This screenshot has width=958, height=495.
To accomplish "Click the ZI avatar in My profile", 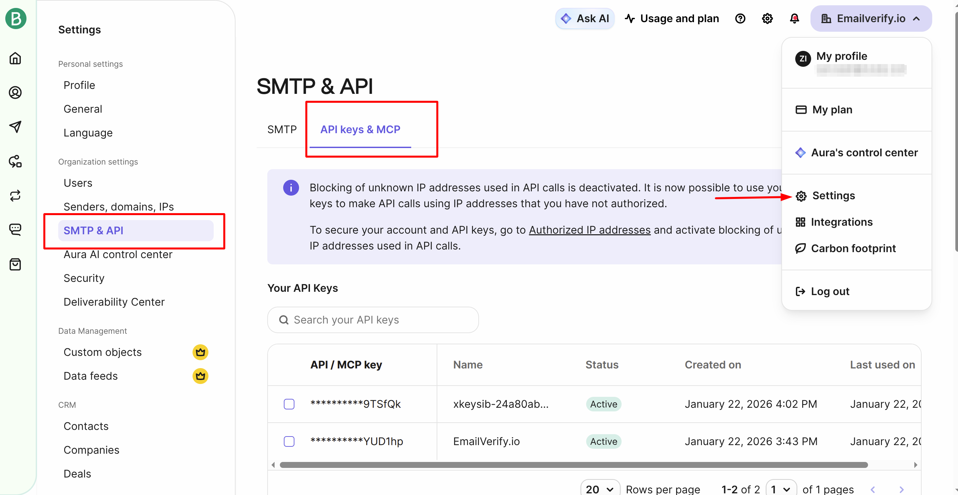I will [x=803, y=59].
